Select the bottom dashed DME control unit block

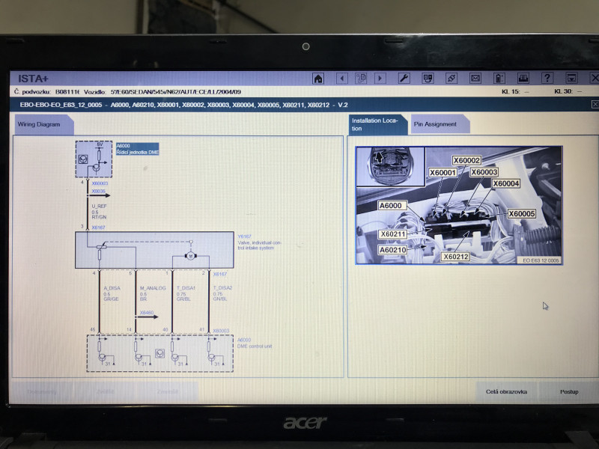point(160,353)
